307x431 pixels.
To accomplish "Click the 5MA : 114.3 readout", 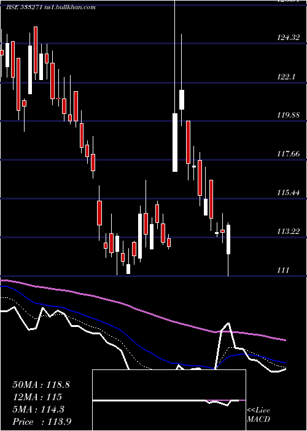I will click(38, 409).
